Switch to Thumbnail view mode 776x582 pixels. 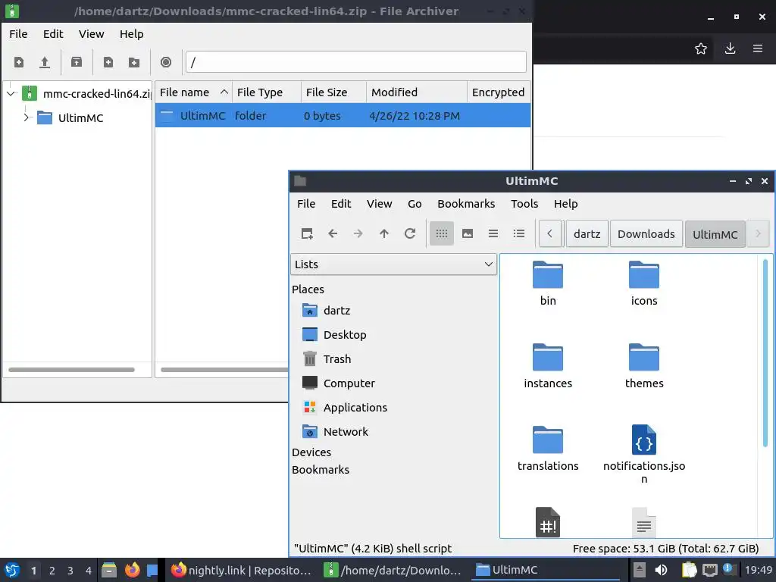(x=468, y=233)
